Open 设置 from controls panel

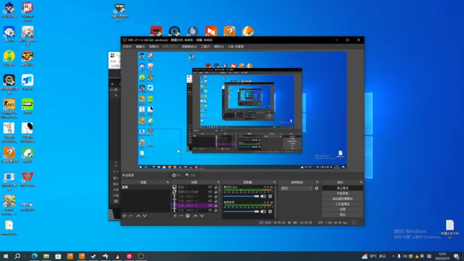pyautogui.click(x=342, y=209)
